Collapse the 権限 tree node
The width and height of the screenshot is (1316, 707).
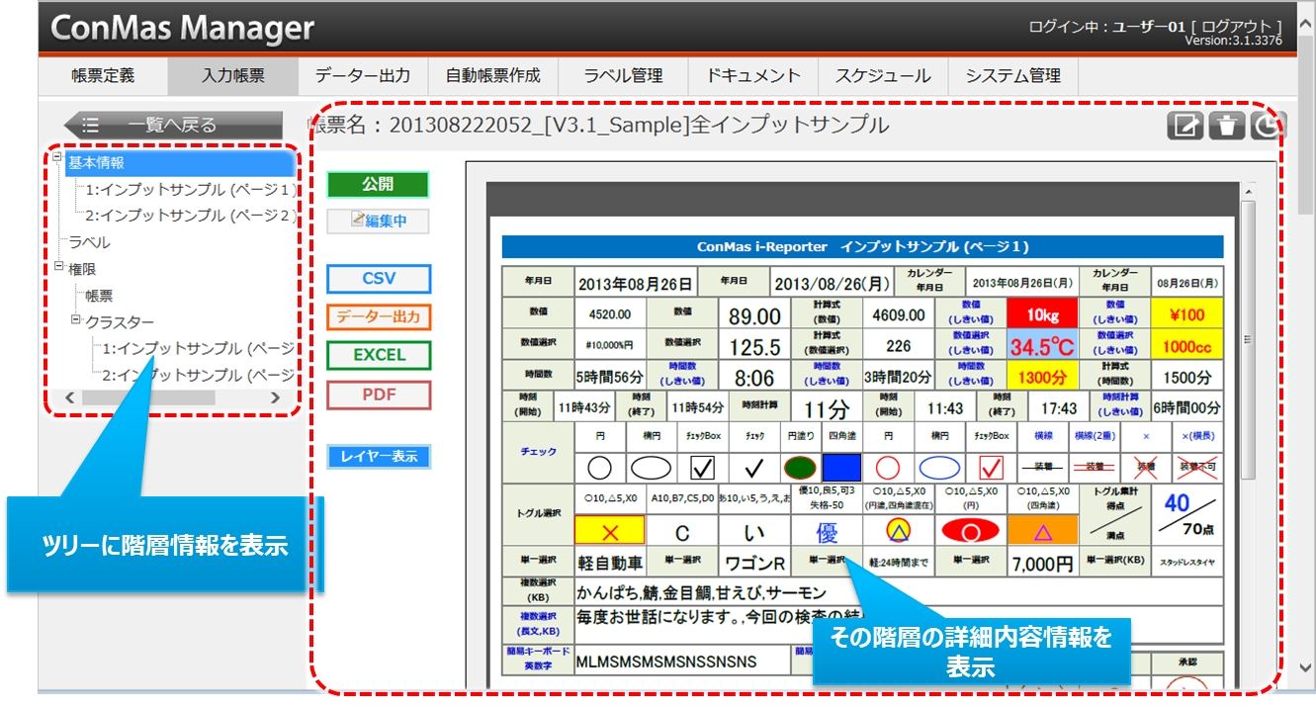point(58,267)
